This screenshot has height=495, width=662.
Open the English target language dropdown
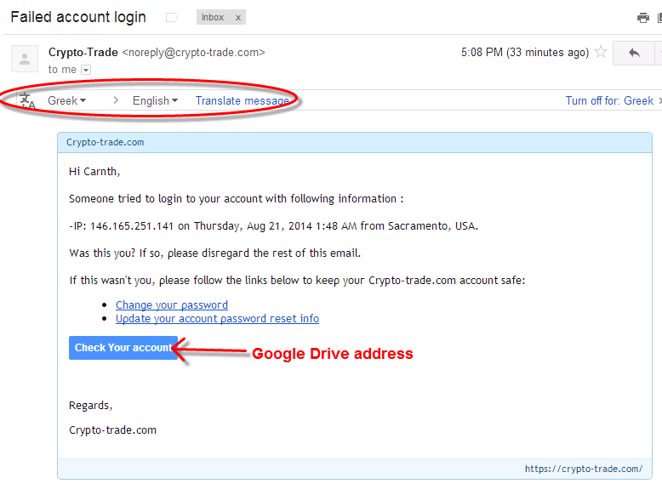tap(155, 100)
